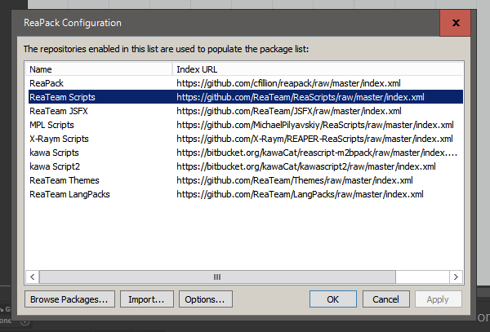Click the Import... button

click(x=146, y=299)
